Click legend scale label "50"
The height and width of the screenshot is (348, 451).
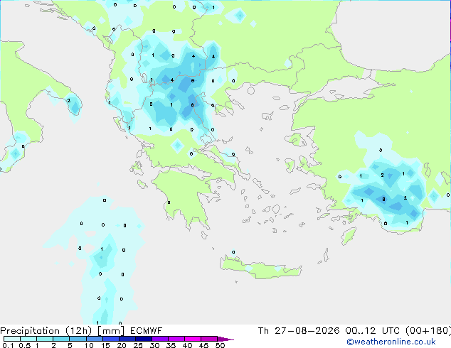click(x=221, y=345)
